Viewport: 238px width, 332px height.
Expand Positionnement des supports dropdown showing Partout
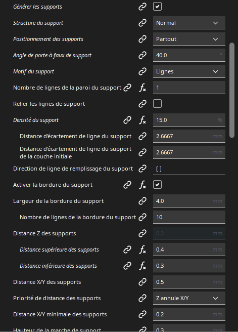pyautogui.click(x=189, y=39)
